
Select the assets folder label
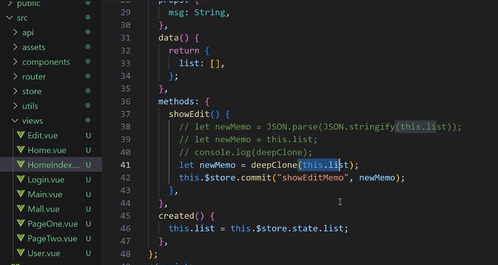pyautogui.click(x=34, y=47)
